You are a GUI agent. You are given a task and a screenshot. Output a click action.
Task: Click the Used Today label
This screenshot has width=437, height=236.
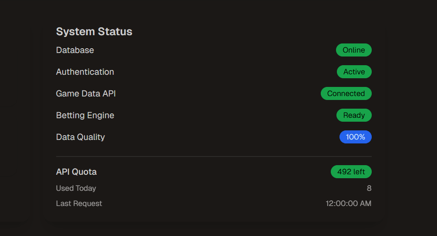(76, 189)
